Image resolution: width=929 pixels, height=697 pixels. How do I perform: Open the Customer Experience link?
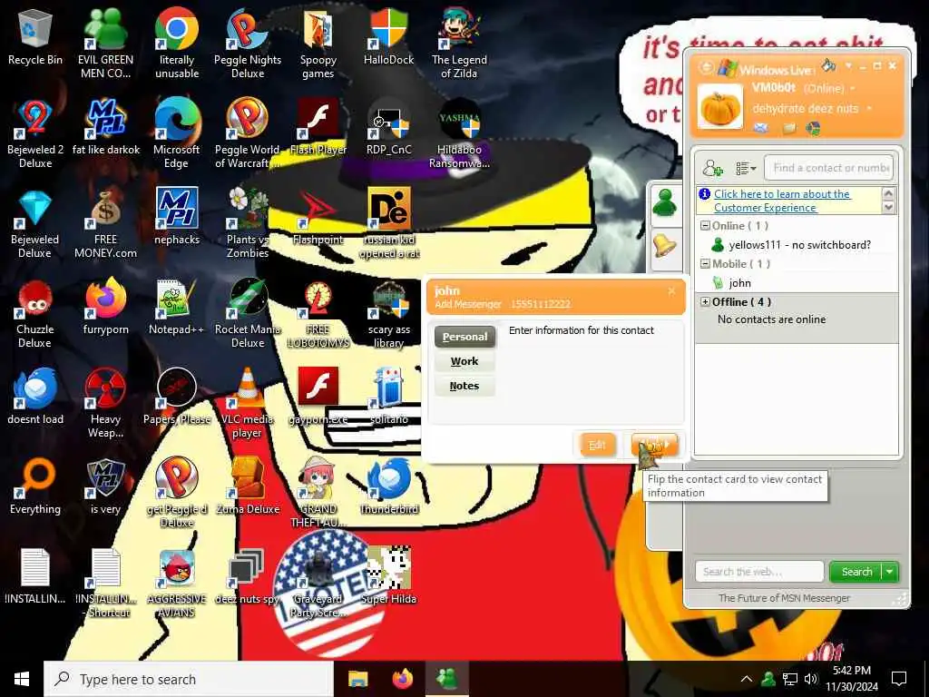[782, 201]
